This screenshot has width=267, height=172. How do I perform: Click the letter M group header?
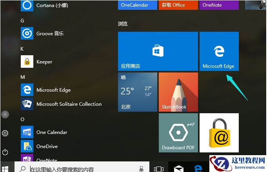pyautogui.click(x=23, y=77)
